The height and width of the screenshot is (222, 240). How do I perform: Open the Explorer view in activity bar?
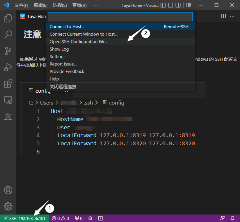(8, 18)
